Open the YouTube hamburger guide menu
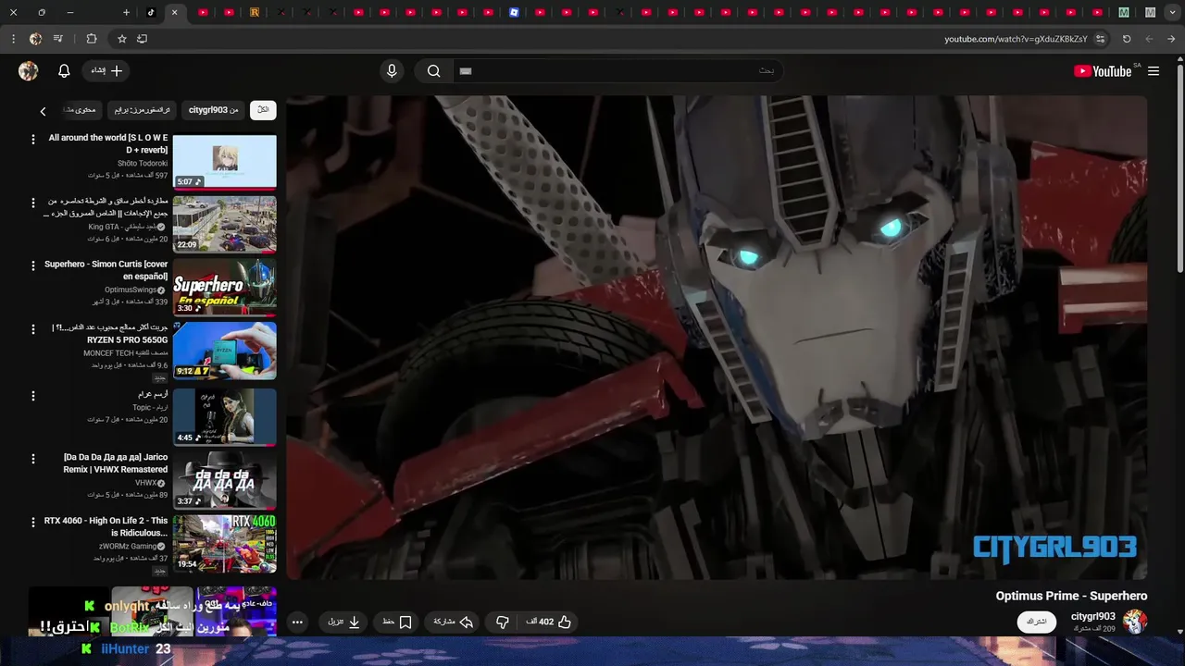The height and width of the screenshot is (666, 1185). point(1154,71)
